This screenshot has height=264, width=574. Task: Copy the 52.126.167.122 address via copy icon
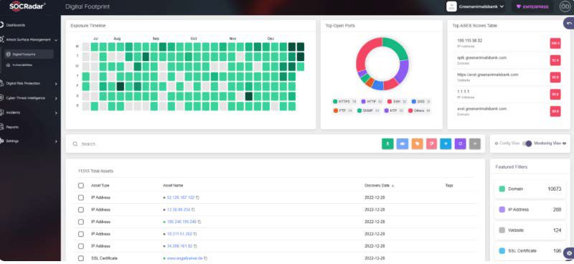pyautogui.click(x=198, y=198)
